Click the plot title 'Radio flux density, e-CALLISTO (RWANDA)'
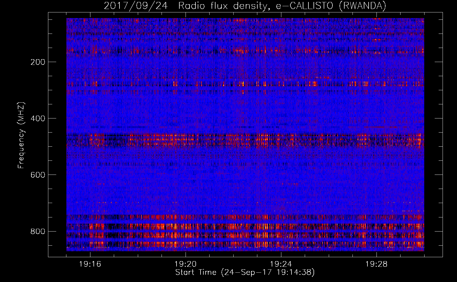Screen dimensions: 457x282 point(282,6)
